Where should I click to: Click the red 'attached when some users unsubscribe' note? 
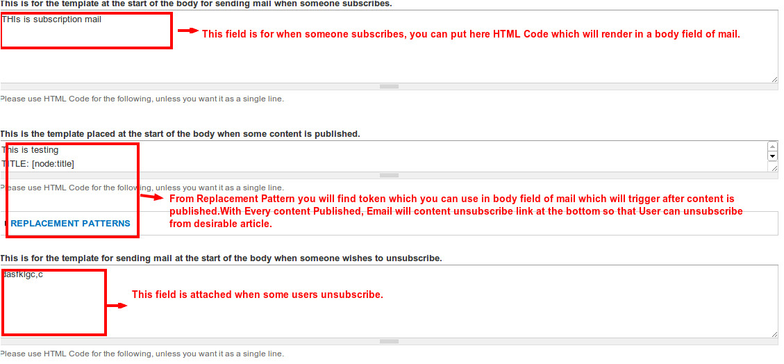[x=257, y=295]
